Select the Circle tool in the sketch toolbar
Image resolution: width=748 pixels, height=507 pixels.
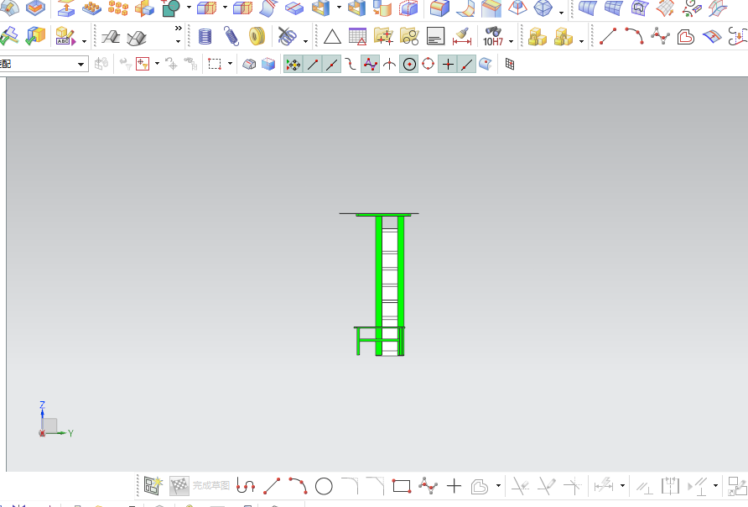point(324,487)
